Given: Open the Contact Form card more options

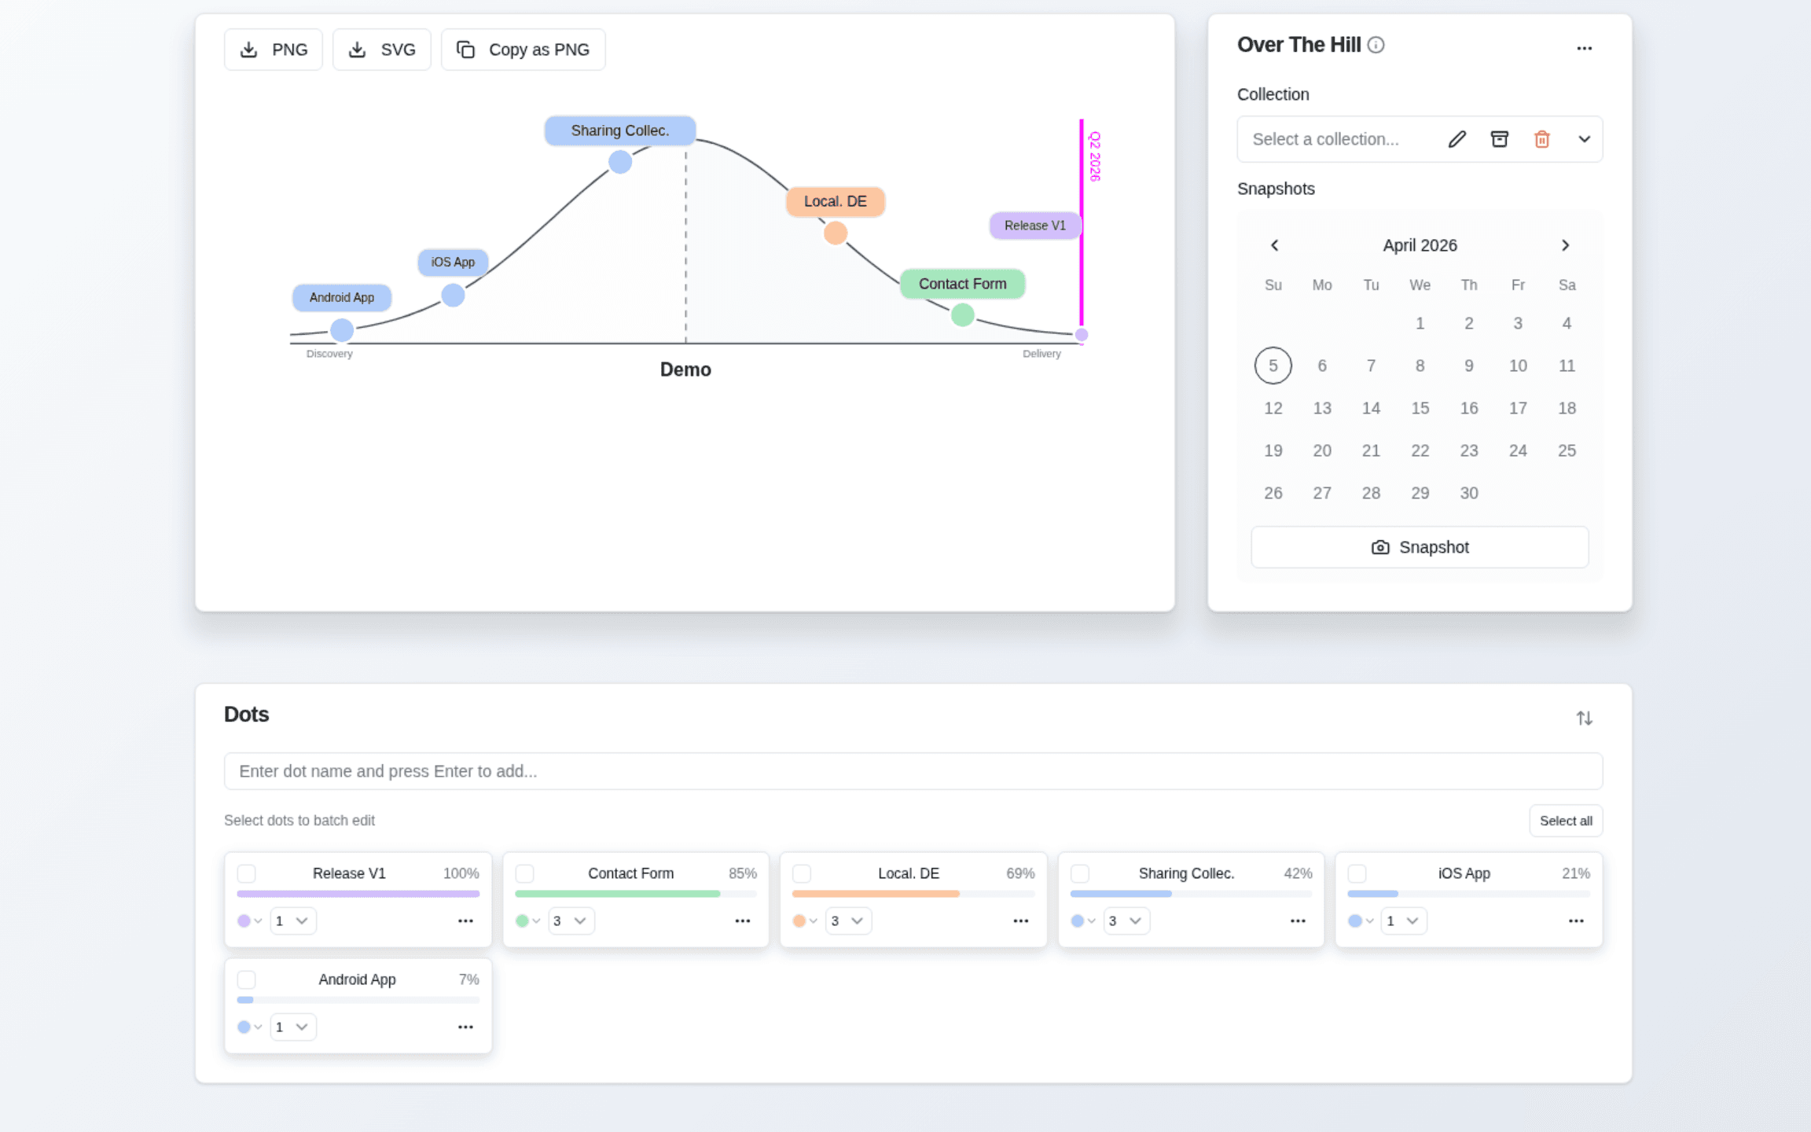Looking at the screenshot, I should pos(743,921).
